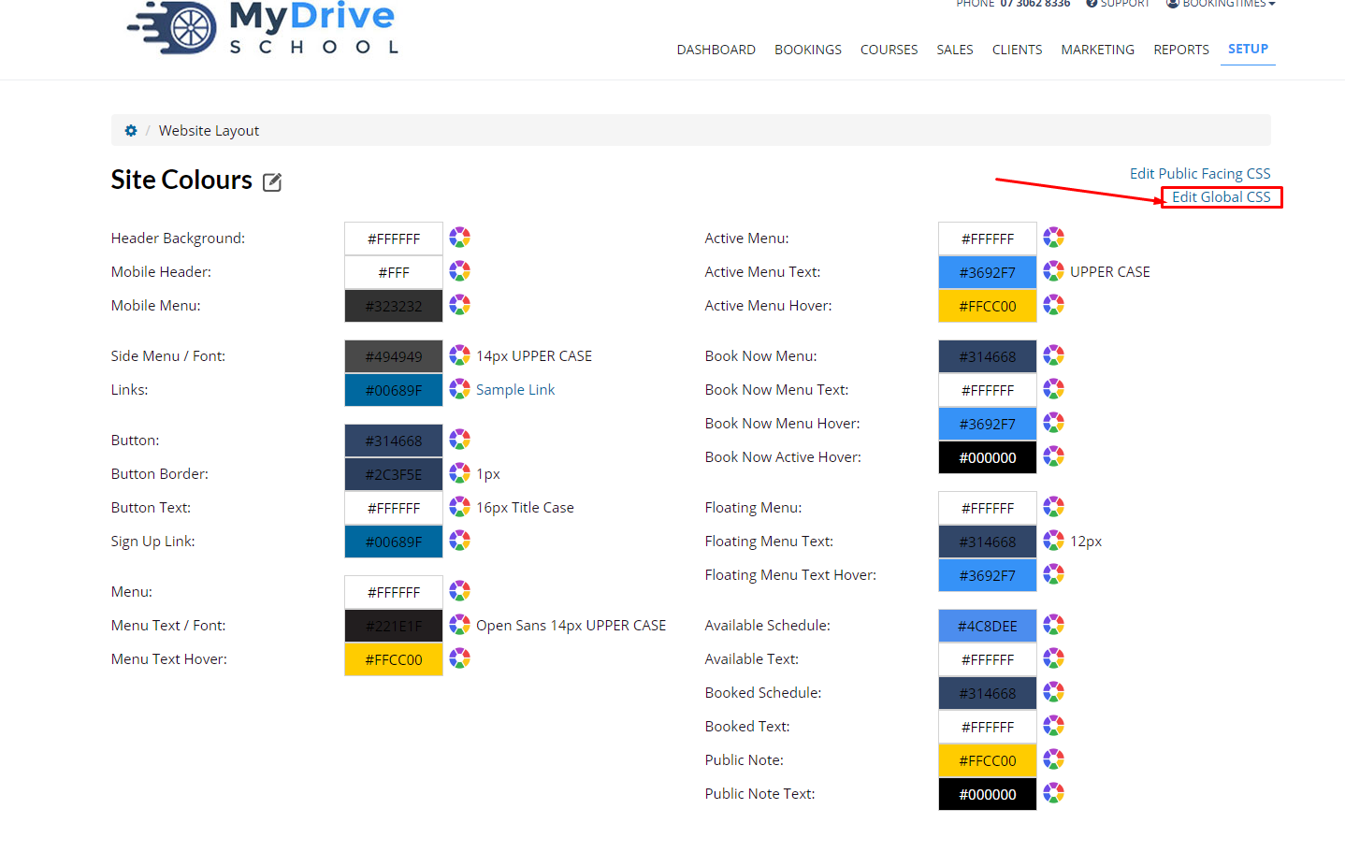Click the edit pencil icon beside Site Colours
This screenshot has width=1345, height=867.
(272, 181)
